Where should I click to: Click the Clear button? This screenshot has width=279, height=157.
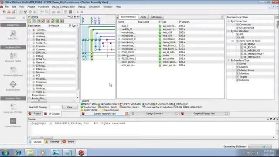[x=70, y=107]
